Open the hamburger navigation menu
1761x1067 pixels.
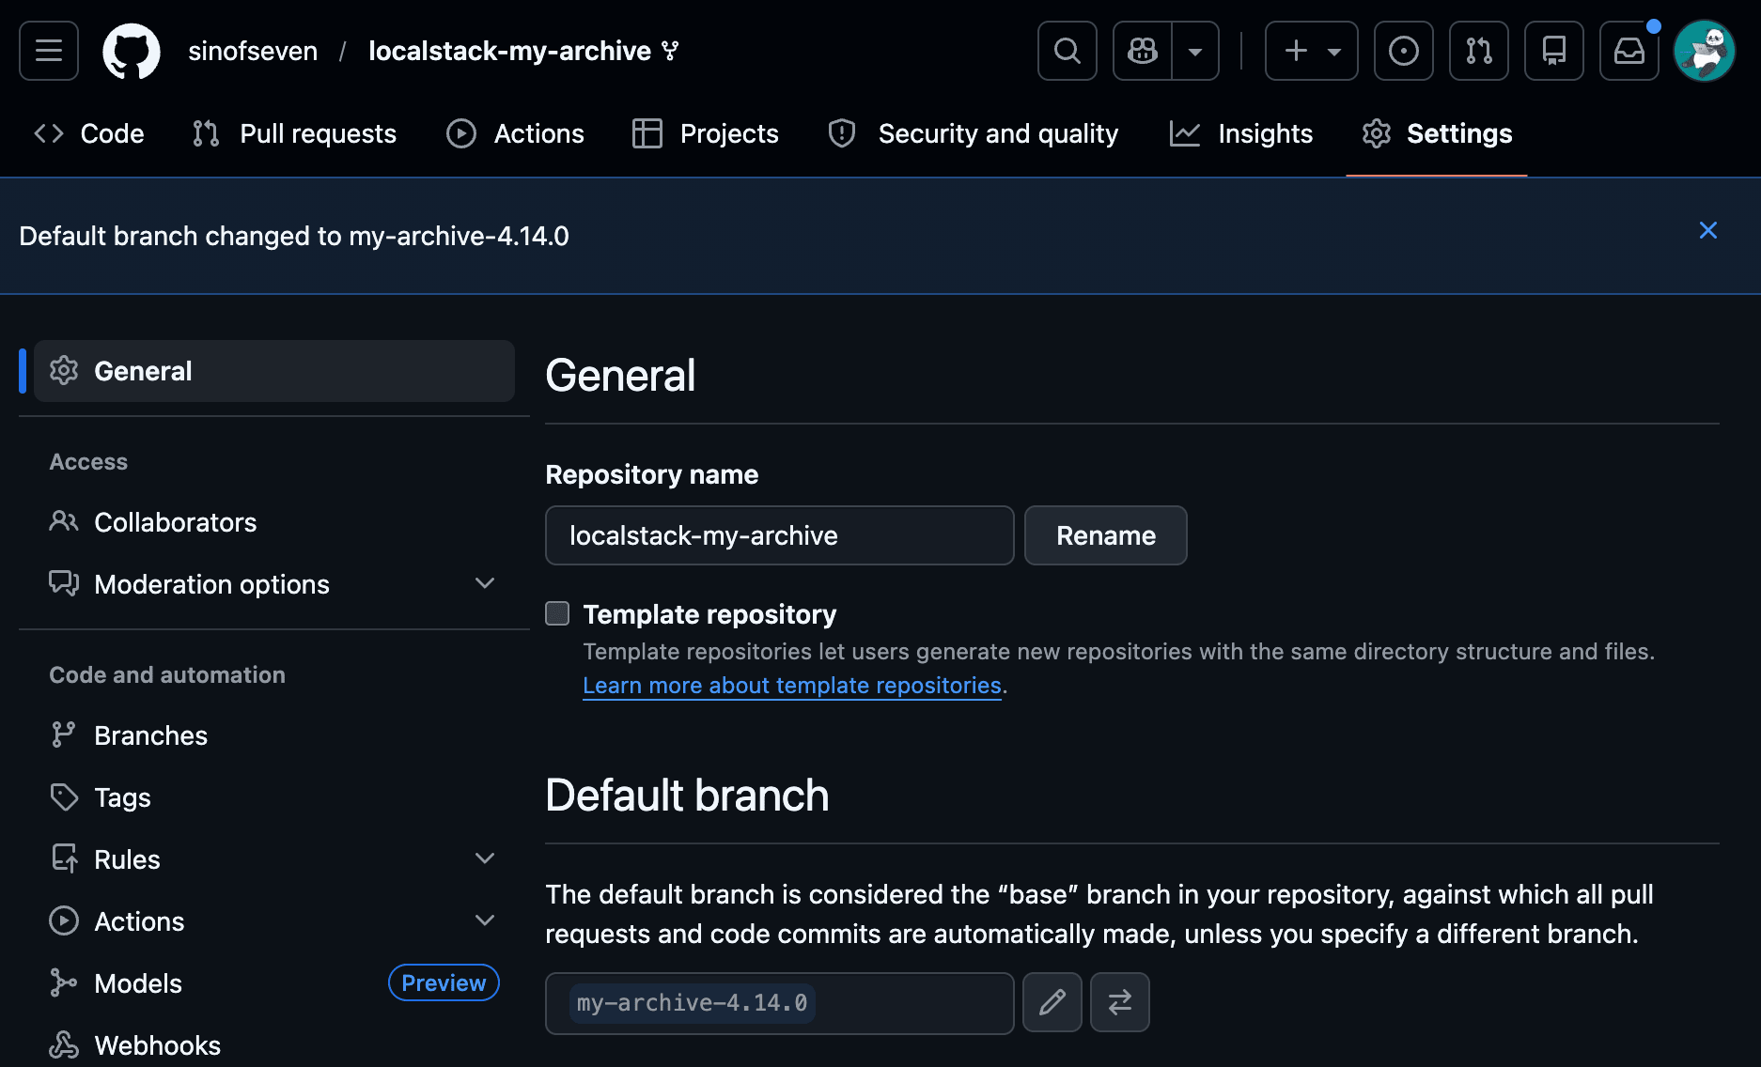pyautogui.click(x=49, y=51)
